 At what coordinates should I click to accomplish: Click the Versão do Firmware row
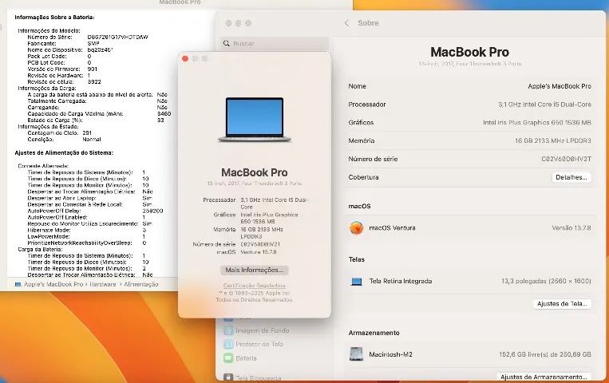coord(62,69)
